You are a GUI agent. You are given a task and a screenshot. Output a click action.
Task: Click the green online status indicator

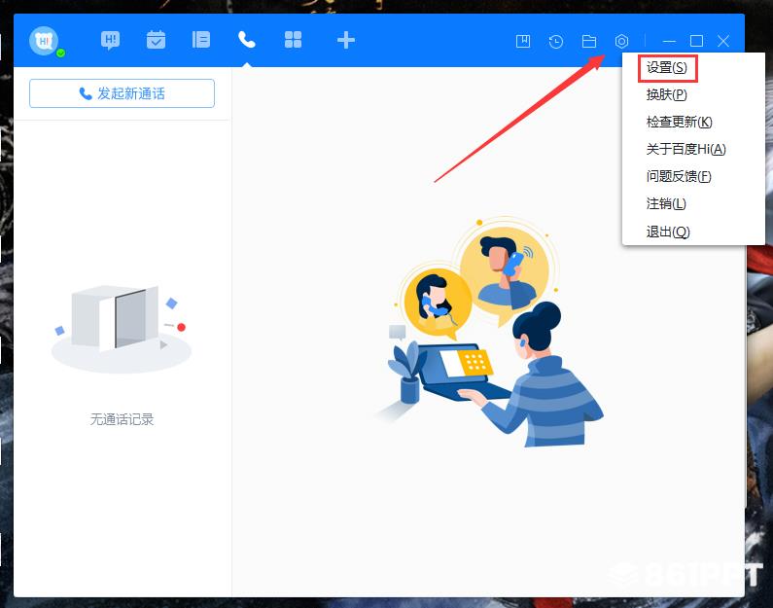[60, 53]
